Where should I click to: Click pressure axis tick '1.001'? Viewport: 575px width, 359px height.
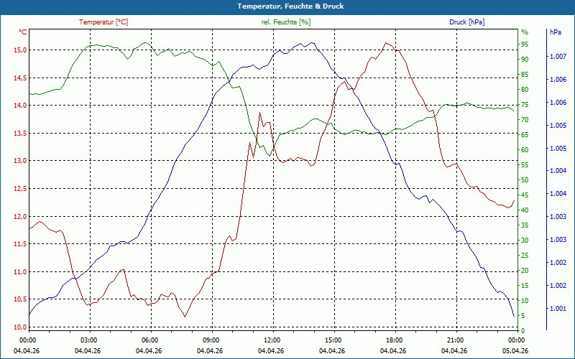pyautogui.click(x=558, y=309)
